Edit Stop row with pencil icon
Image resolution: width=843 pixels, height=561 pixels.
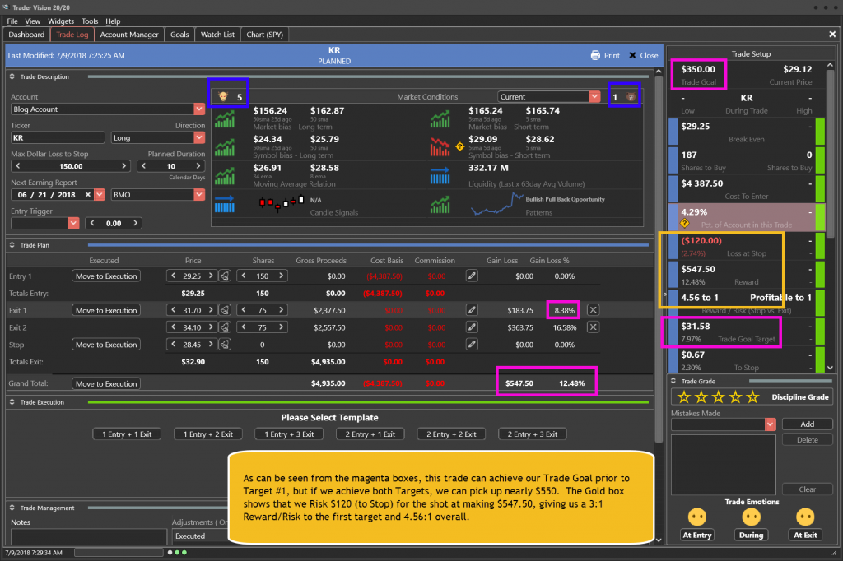pyautogui.click(x=472, y=344)
